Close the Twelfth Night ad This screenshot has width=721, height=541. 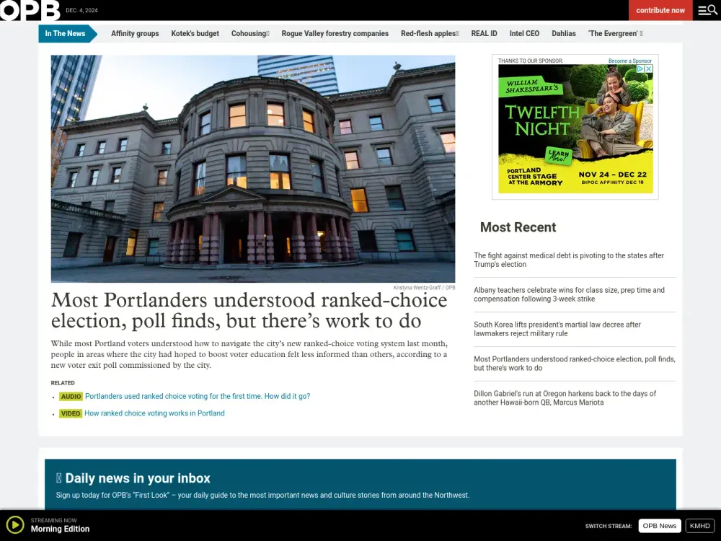649,69
